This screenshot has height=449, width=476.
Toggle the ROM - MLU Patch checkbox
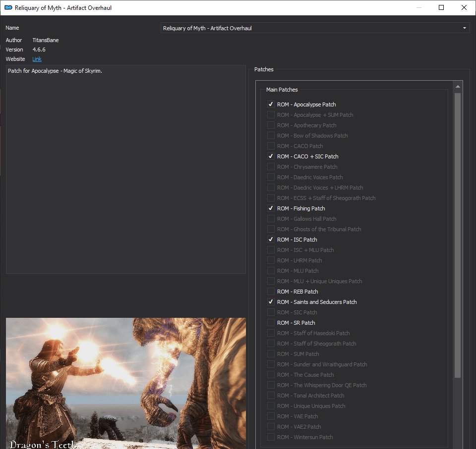pos(271,270)
